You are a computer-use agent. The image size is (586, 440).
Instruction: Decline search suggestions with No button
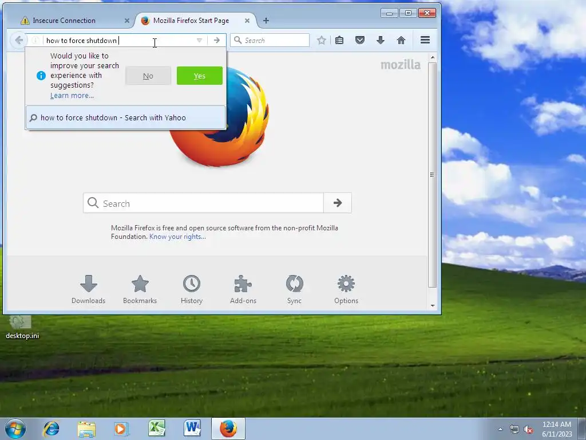148,76
